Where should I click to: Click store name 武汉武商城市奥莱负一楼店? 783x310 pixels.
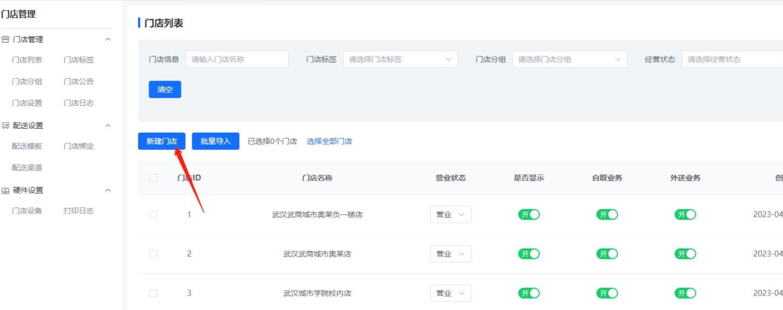[x=317, y=215]
